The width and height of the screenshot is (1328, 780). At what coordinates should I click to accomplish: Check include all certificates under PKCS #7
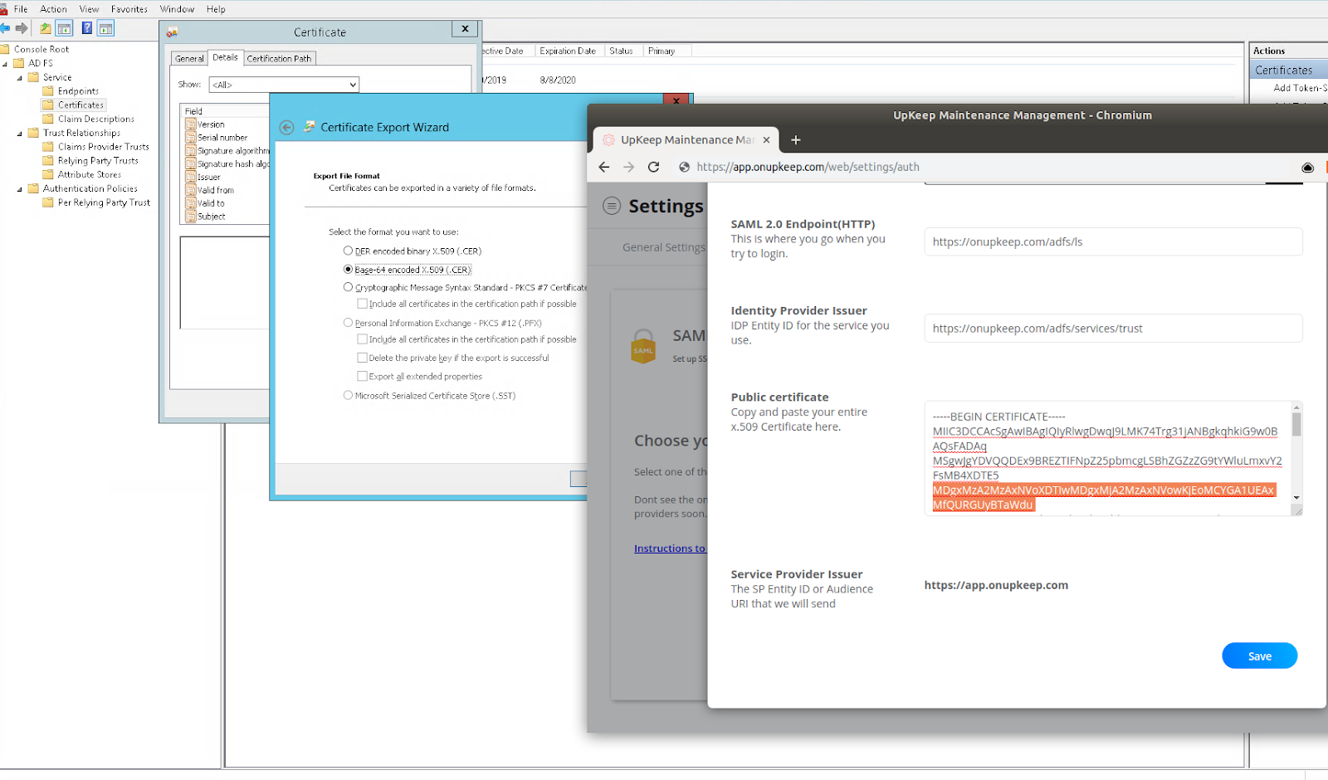362,304
